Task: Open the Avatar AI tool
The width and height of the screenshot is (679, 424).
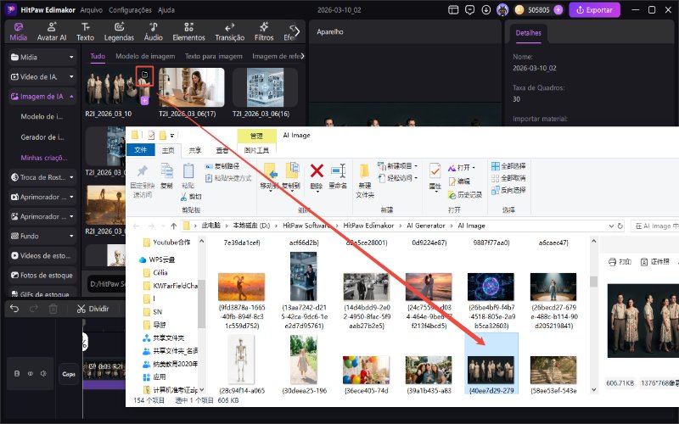Action: 52,31
